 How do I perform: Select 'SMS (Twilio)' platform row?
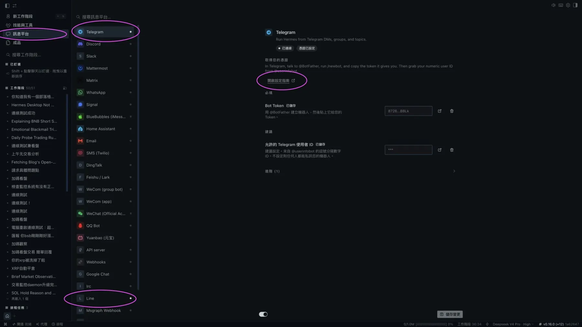[x=105, y=153]
